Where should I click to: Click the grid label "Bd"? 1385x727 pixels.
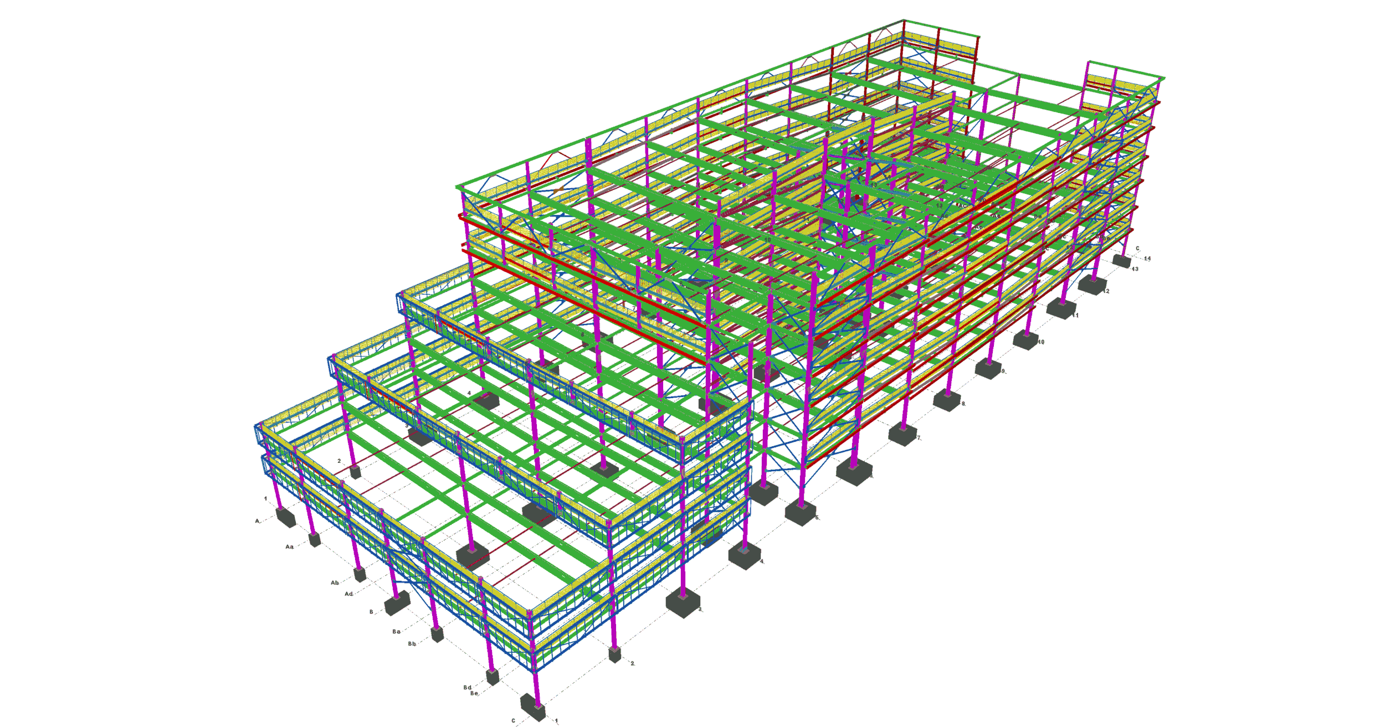(x=467, y=687)
